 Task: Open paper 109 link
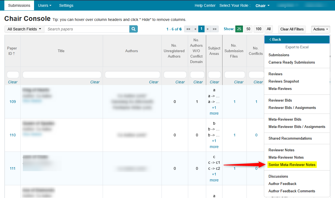point(13,102)
